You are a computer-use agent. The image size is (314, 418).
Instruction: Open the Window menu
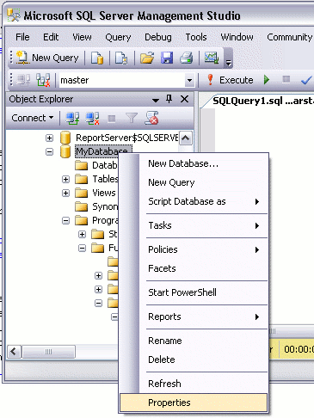point(237,37)
